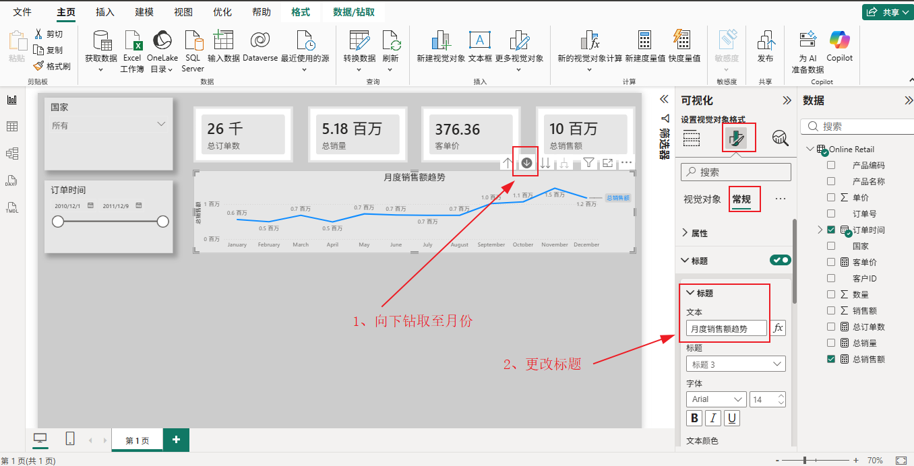Click the SQL Server icon
914x466 pixels.
[193, 42]
